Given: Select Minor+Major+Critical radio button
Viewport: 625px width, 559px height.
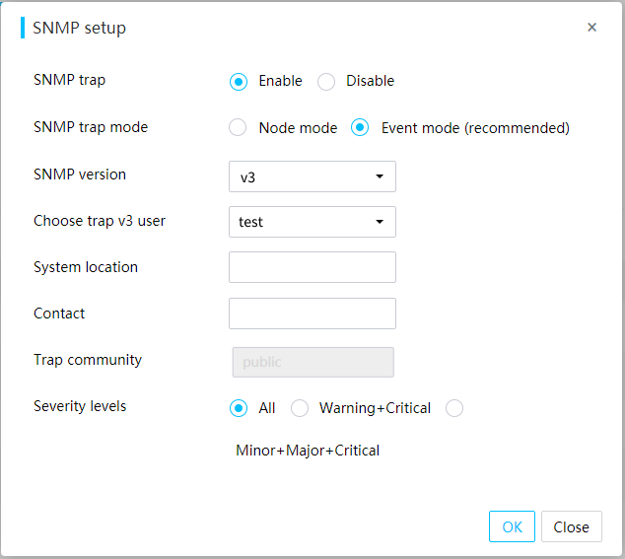Looking at the screenshot, I should pos(454,408).
